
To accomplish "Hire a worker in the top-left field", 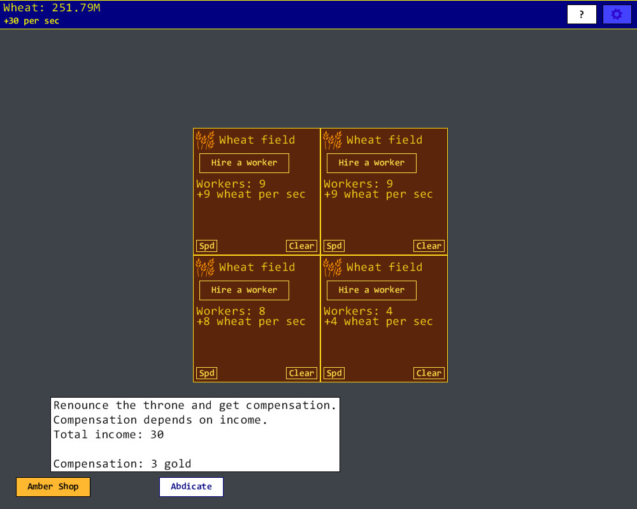I will click(x=243, y=163).
